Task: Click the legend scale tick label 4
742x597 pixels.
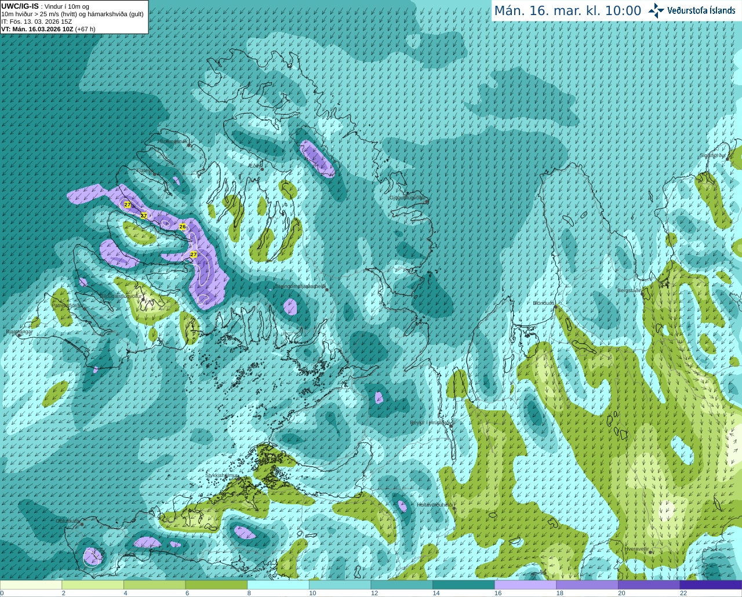Action: coord(126,593)
